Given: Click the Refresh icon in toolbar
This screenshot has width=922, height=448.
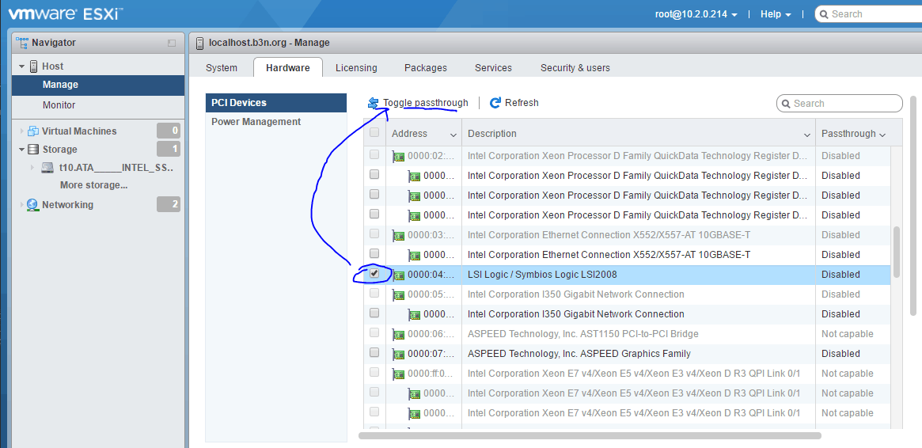Looking at the screenshot, I should click(x=495, y=103).
